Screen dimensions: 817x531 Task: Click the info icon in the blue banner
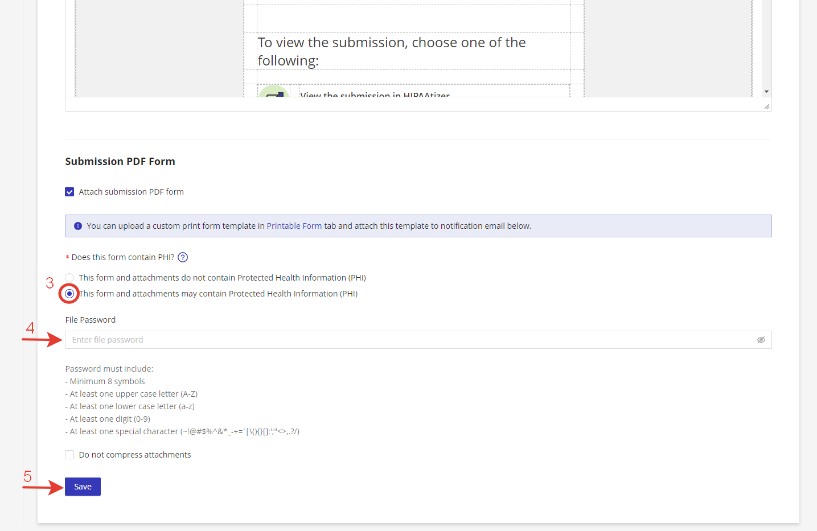78,226
